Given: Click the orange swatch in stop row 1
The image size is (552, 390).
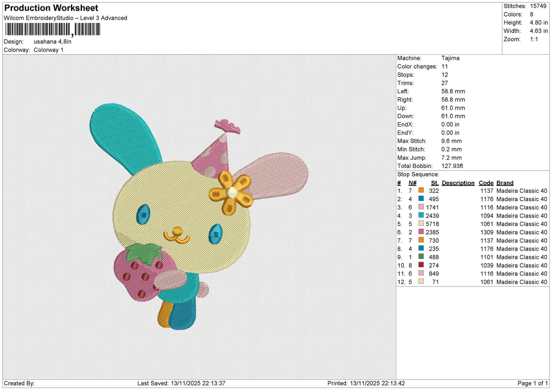Looking at the screenshot, I should [x=421, y=191].
